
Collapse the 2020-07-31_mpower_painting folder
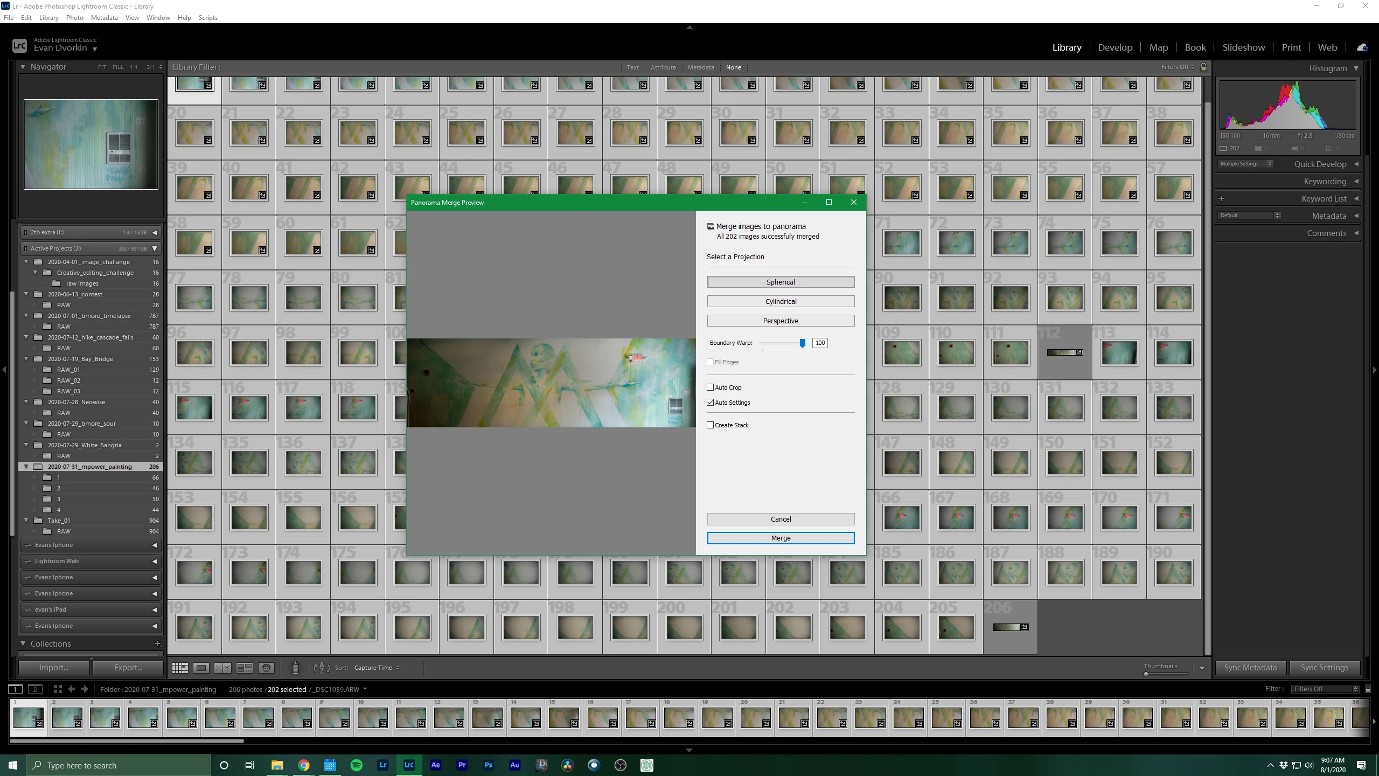[x=26, y=467]
